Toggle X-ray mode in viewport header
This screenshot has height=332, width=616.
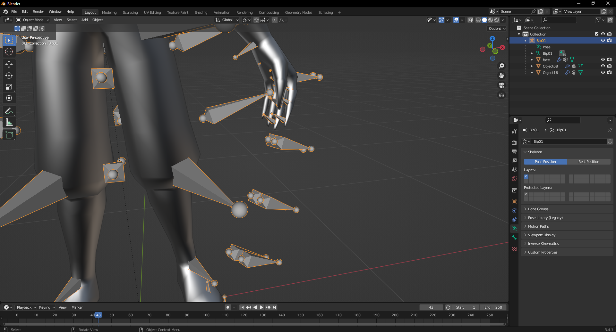(470, 20)
